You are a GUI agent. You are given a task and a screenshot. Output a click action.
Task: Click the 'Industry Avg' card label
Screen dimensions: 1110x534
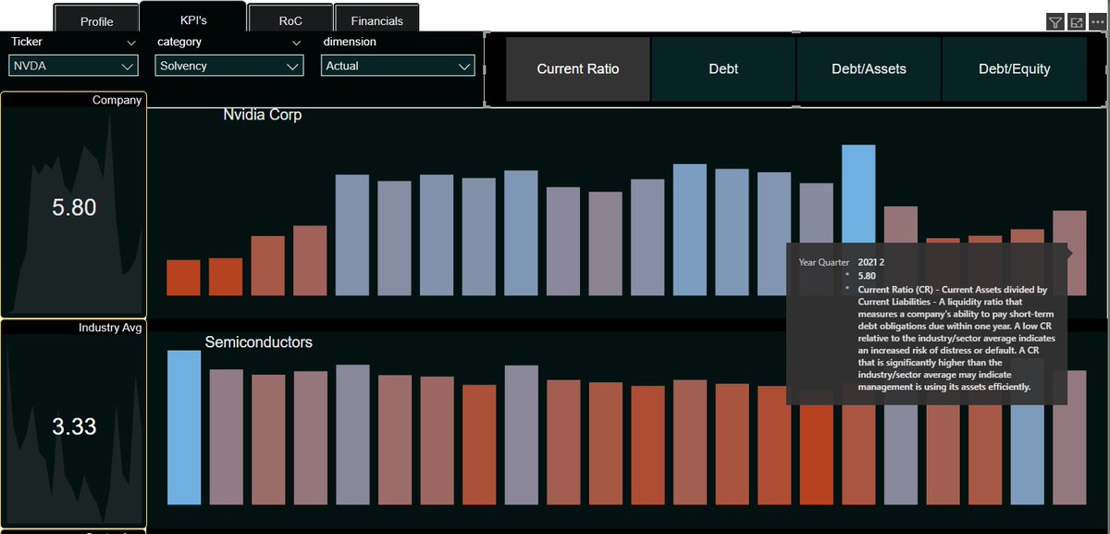click(110, 328)
